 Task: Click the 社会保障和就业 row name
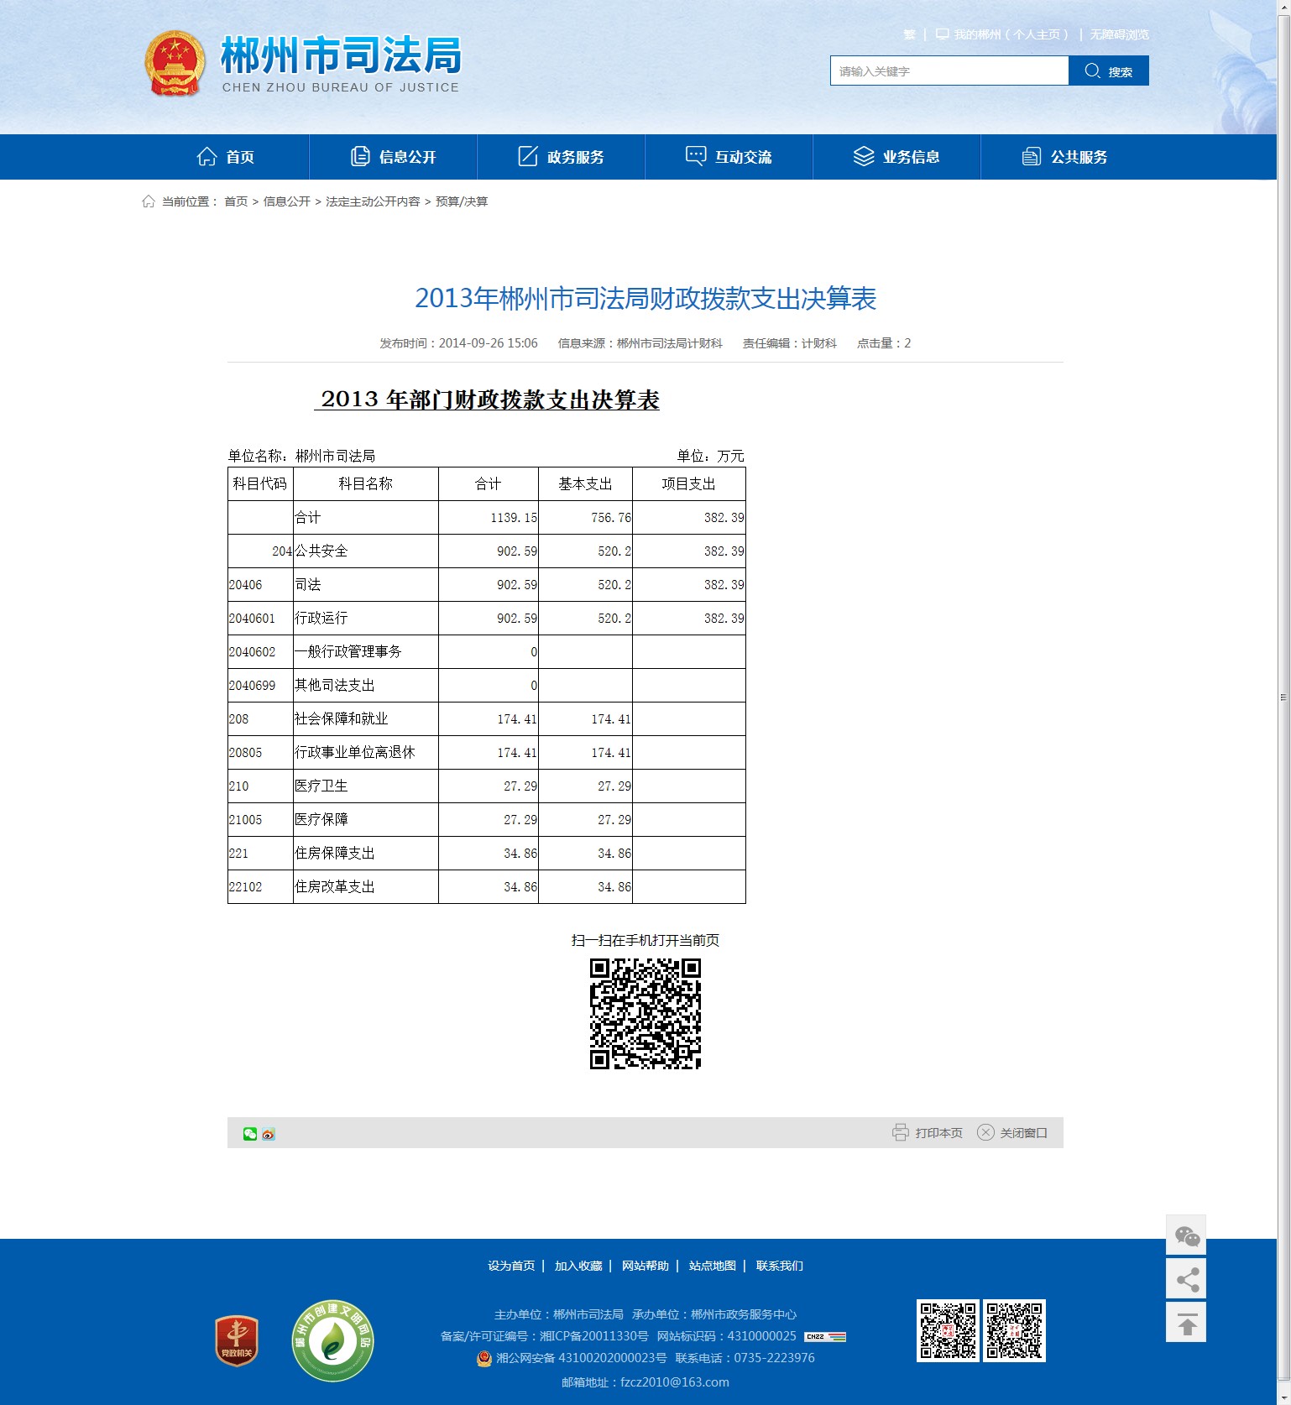coord(342,718)
